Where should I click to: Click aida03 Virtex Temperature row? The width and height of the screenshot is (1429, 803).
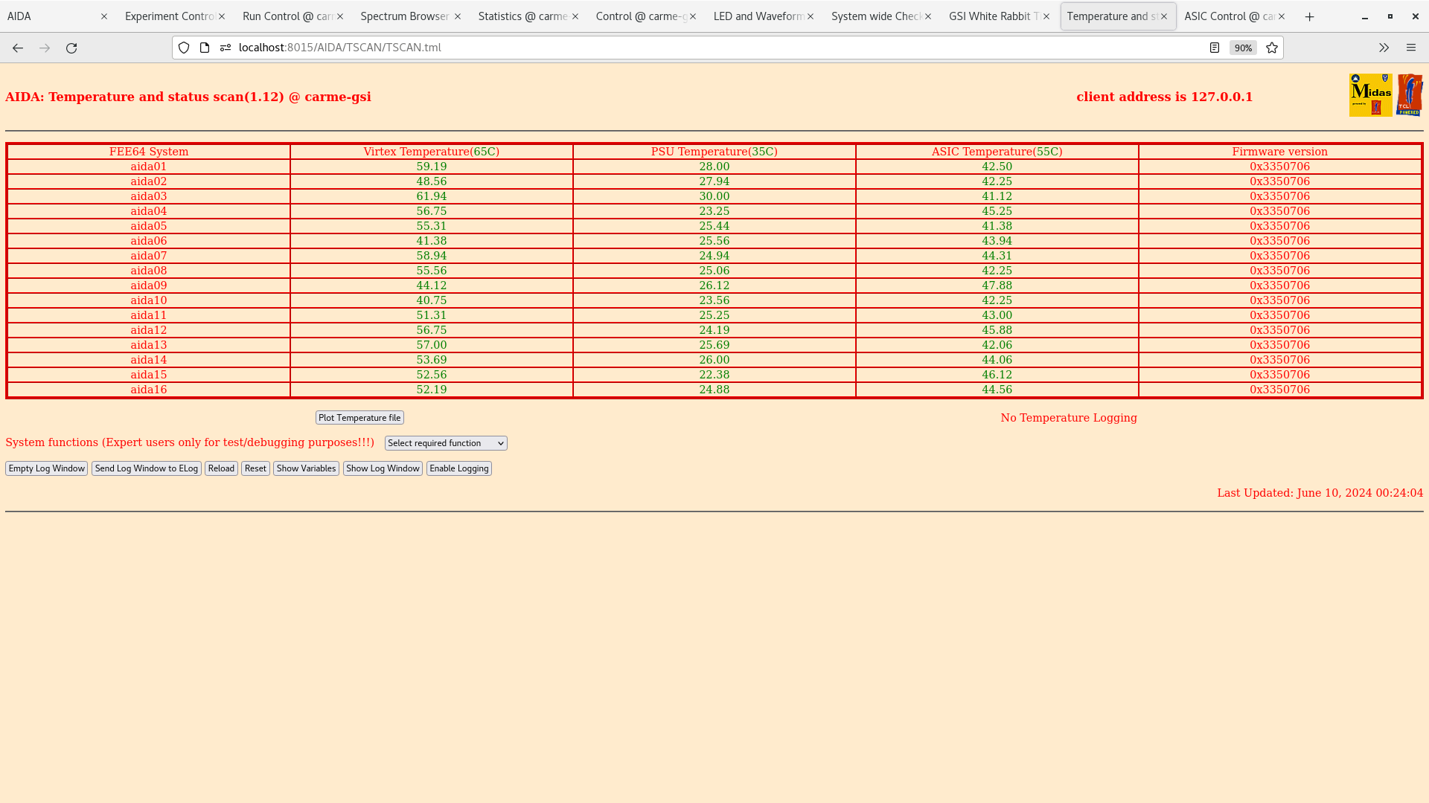431,195
